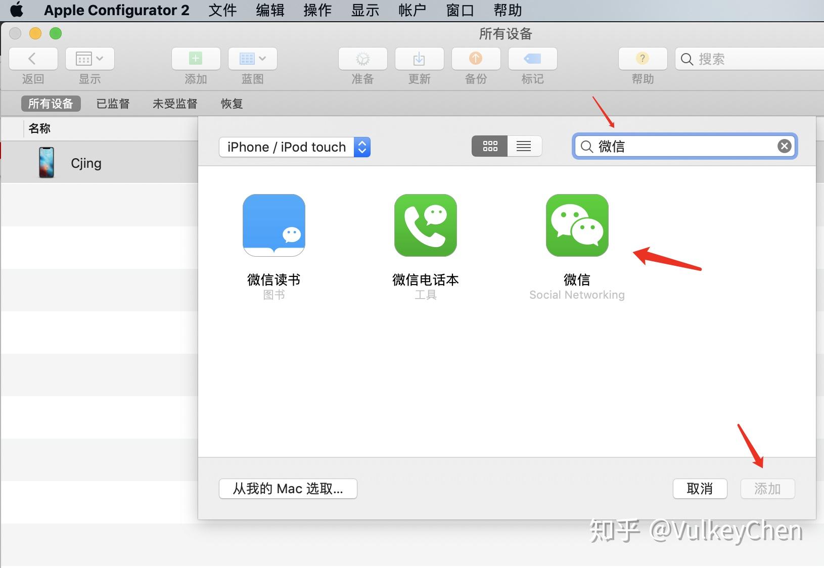Image resolution: width=824 pixels, height=568 pixels.
Task: Click the 名称 column header
Action: 39,128
